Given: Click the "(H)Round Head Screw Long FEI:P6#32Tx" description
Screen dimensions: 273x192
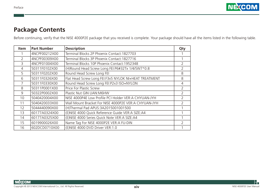Looking at the screenshot, I should [x=107, y=69].
